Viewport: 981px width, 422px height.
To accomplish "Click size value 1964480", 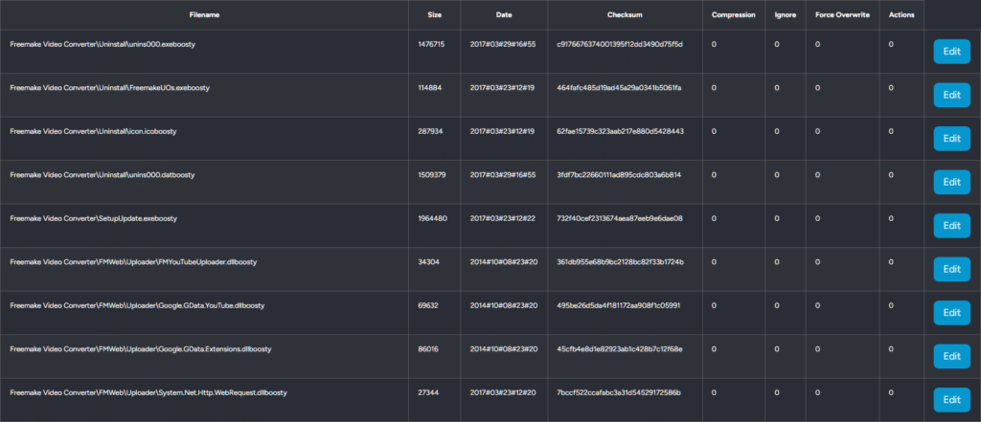I will coord(432,219).
